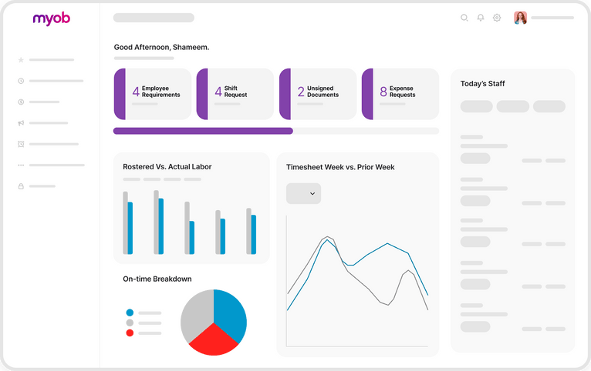The height and width of the screenshot is (371, 591).
Task: Open notifications bell in header
Action: click(x=481, y=18)
